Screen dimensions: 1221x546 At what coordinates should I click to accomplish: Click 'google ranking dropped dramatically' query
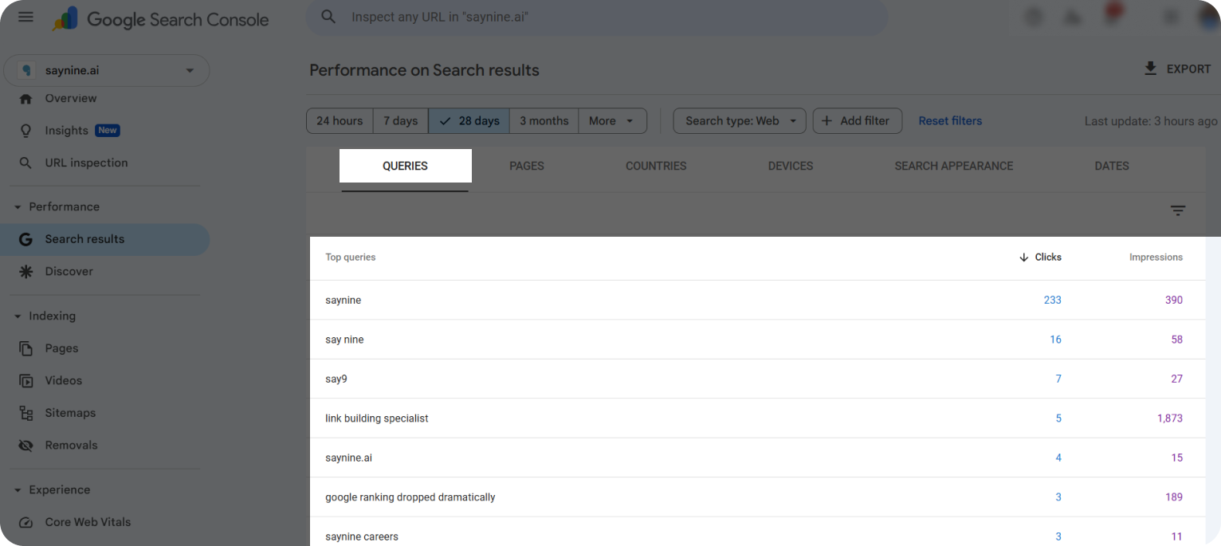(410, 497)
